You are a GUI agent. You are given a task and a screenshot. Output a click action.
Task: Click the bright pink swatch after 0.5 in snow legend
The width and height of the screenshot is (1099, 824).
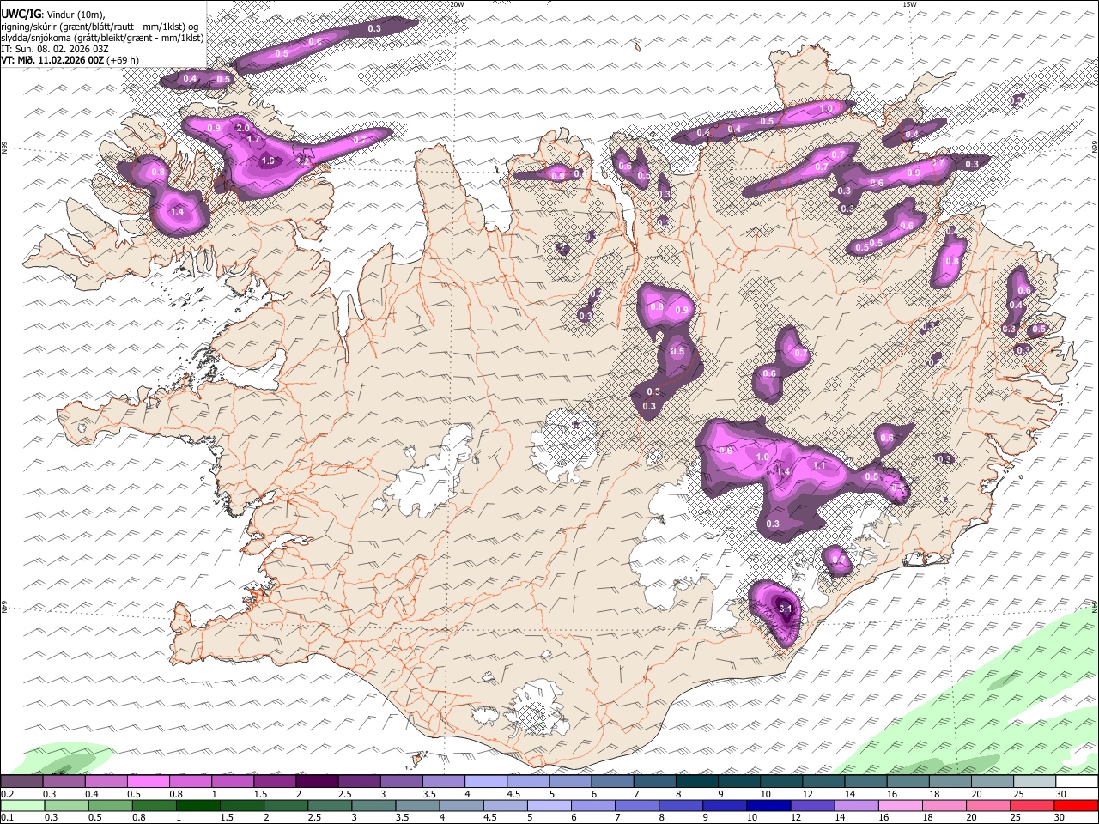tap(148, 782)
